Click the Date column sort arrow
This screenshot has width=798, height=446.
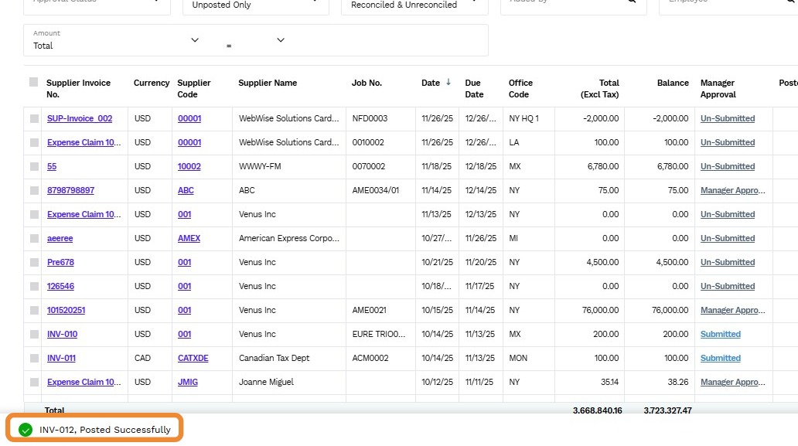[x=448, y=83]
